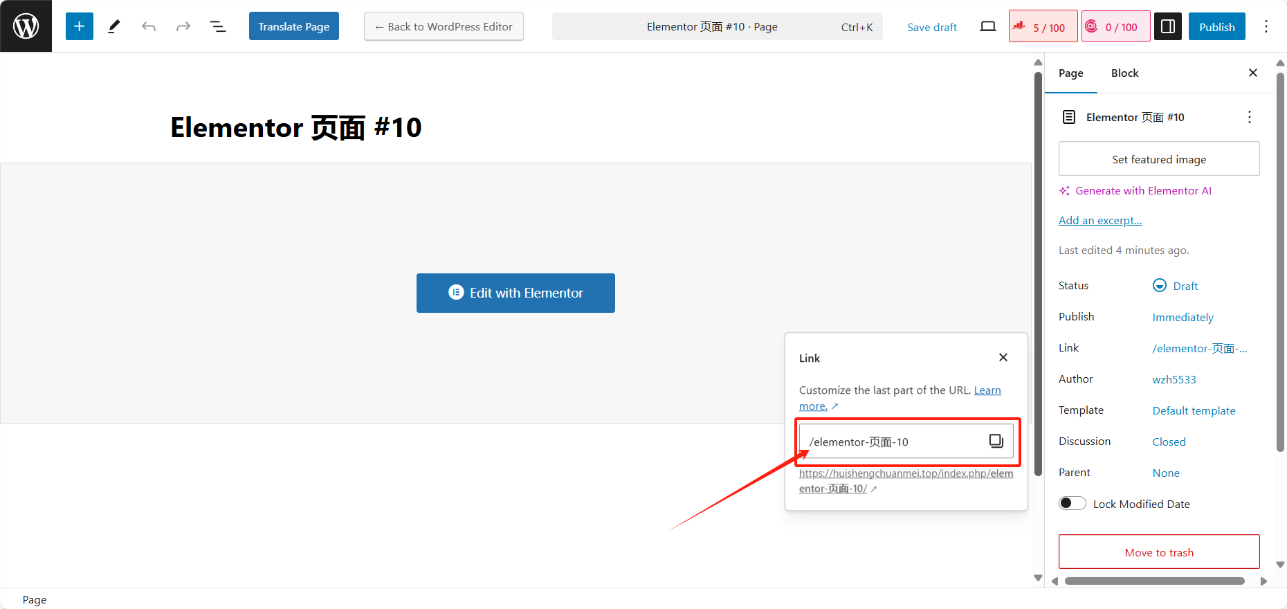Click Edit with Elementor button
The image size is (1287, 609).
coord(515,293)
